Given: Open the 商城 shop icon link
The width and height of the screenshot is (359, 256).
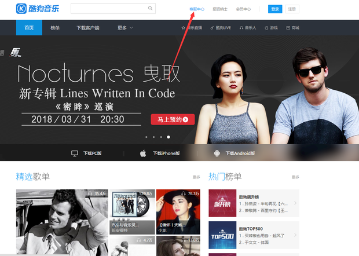Looking at the screenshot, I should point(289,28).
